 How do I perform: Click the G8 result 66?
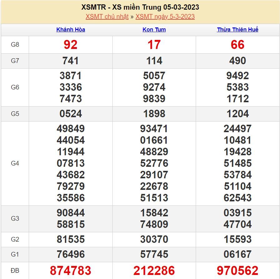[238, 45]
